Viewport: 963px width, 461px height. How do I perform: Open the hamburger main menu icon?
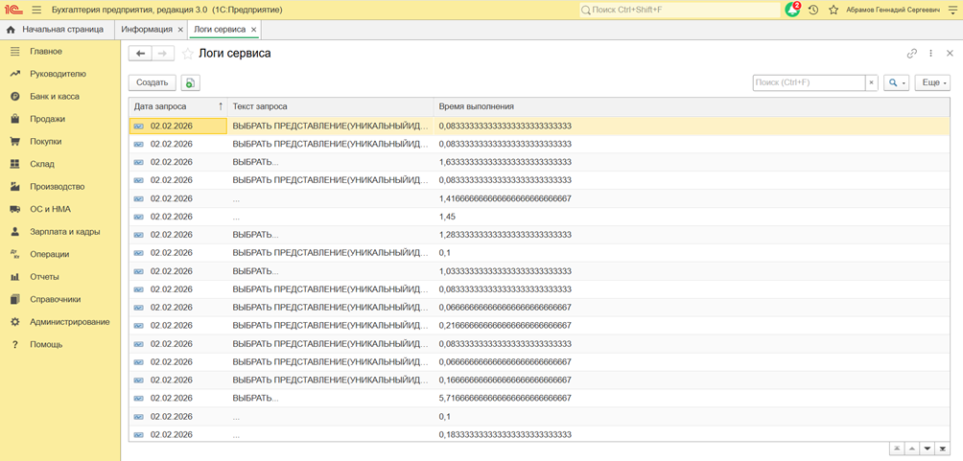click(36, 10)
